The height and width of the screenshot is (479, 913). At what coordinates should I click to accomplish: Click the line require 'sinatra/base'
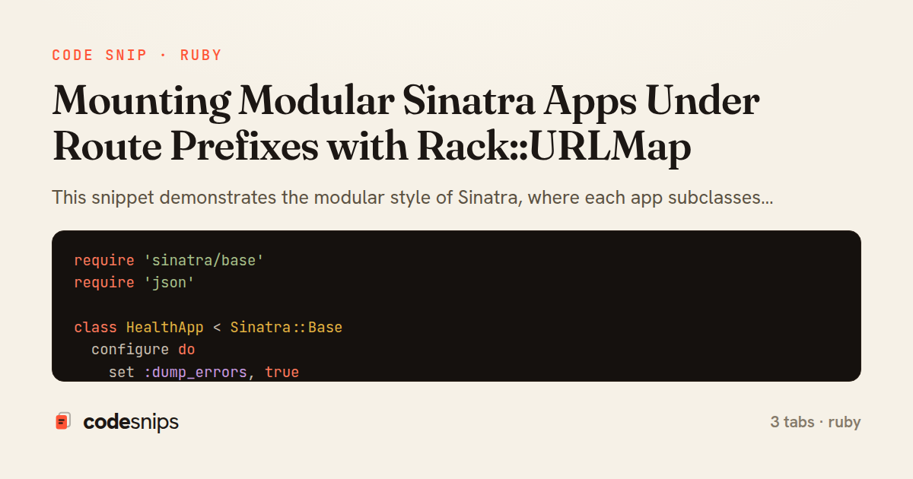(169, 261)
